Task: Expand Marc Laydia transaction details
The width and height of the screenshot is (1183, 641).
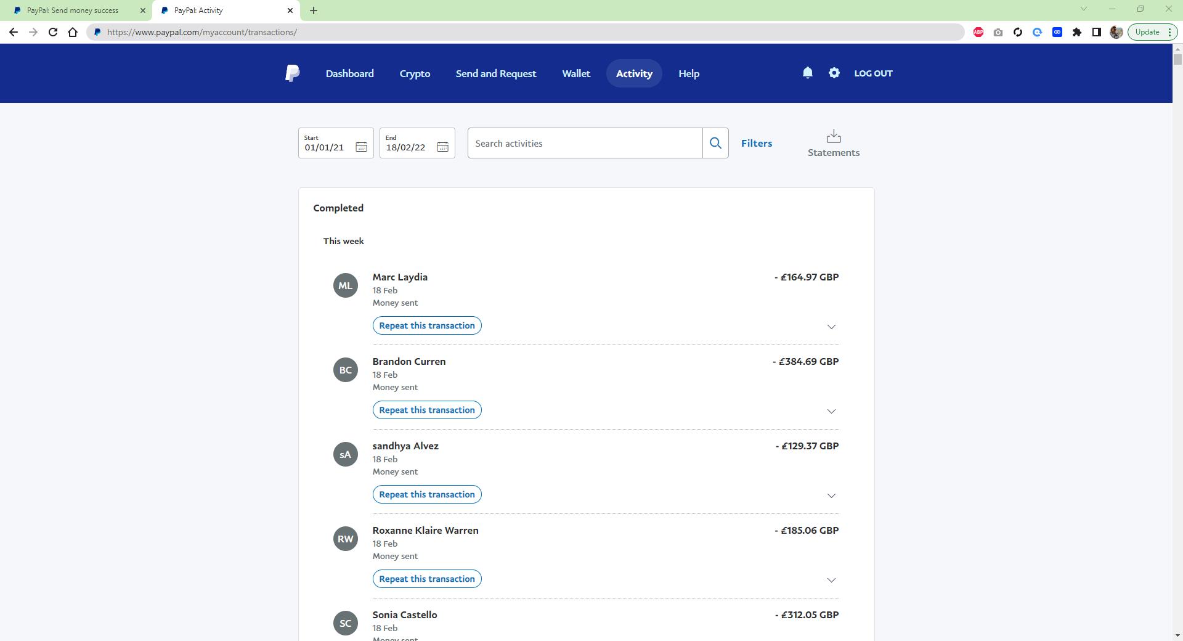Action: 831,327
